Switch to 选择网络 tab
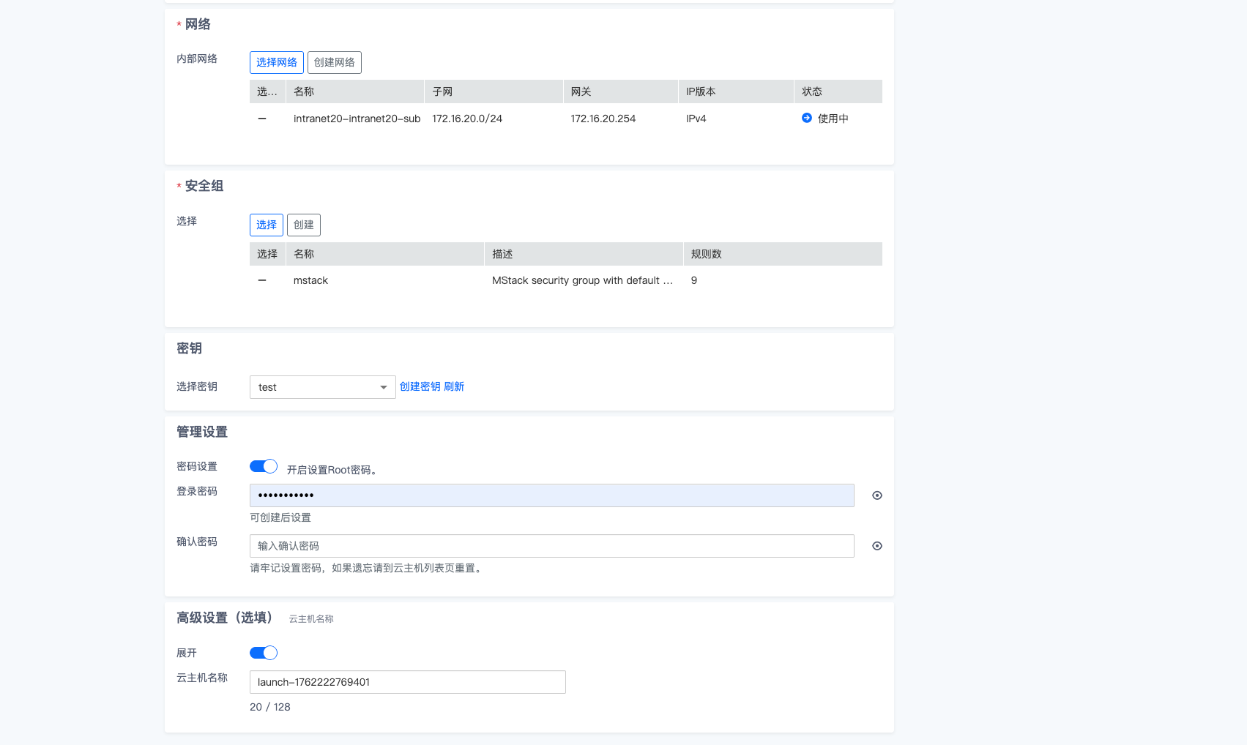This screenshot has height=745, width=1247. coord(276,62)
